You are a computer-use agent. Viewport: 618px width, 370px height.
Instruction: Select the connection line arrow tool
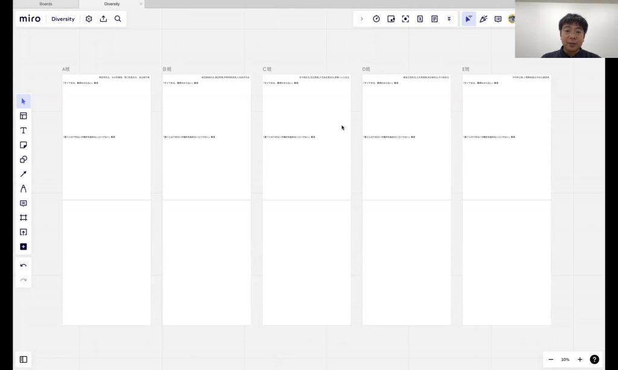point(24,174)
